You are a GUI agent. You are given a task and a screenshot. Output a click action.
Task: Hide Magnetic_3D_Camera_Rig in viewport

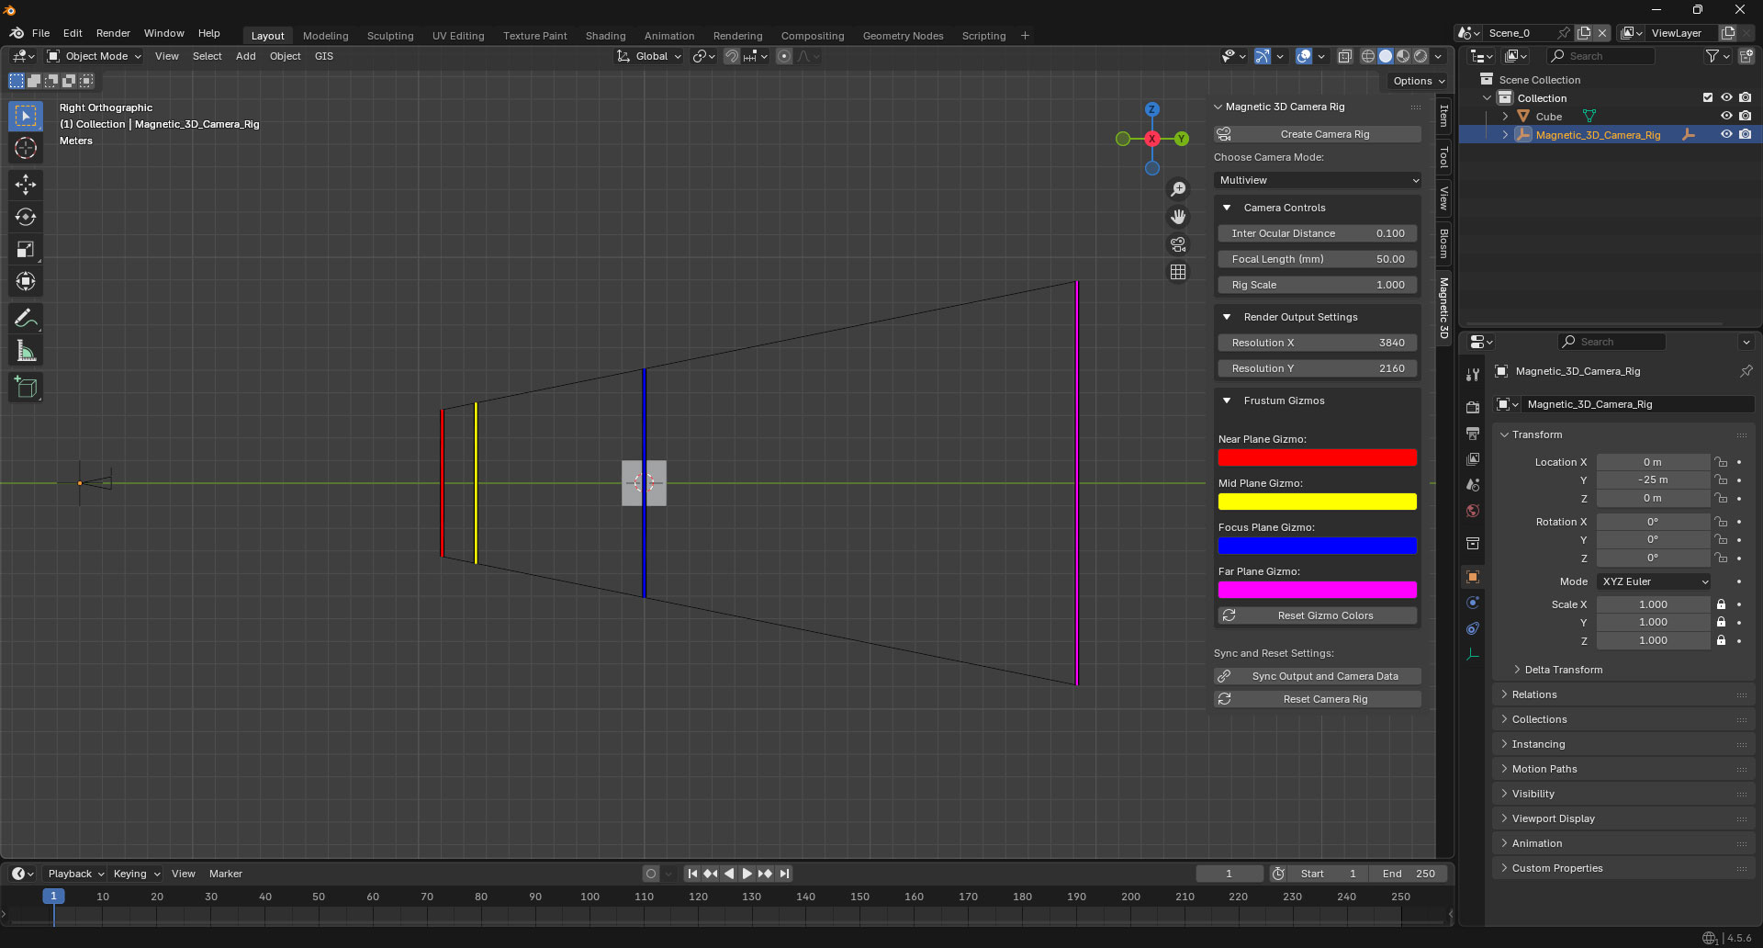tap(1726, 134)
